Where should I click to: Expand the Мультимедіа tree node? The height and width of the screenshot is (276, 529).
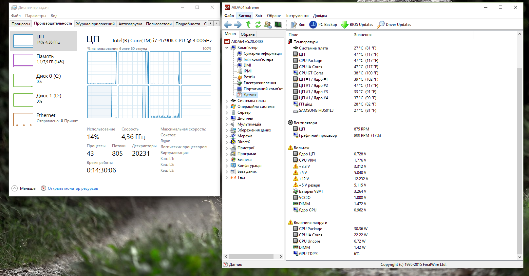pyautogui.click(x=227, y=125)
